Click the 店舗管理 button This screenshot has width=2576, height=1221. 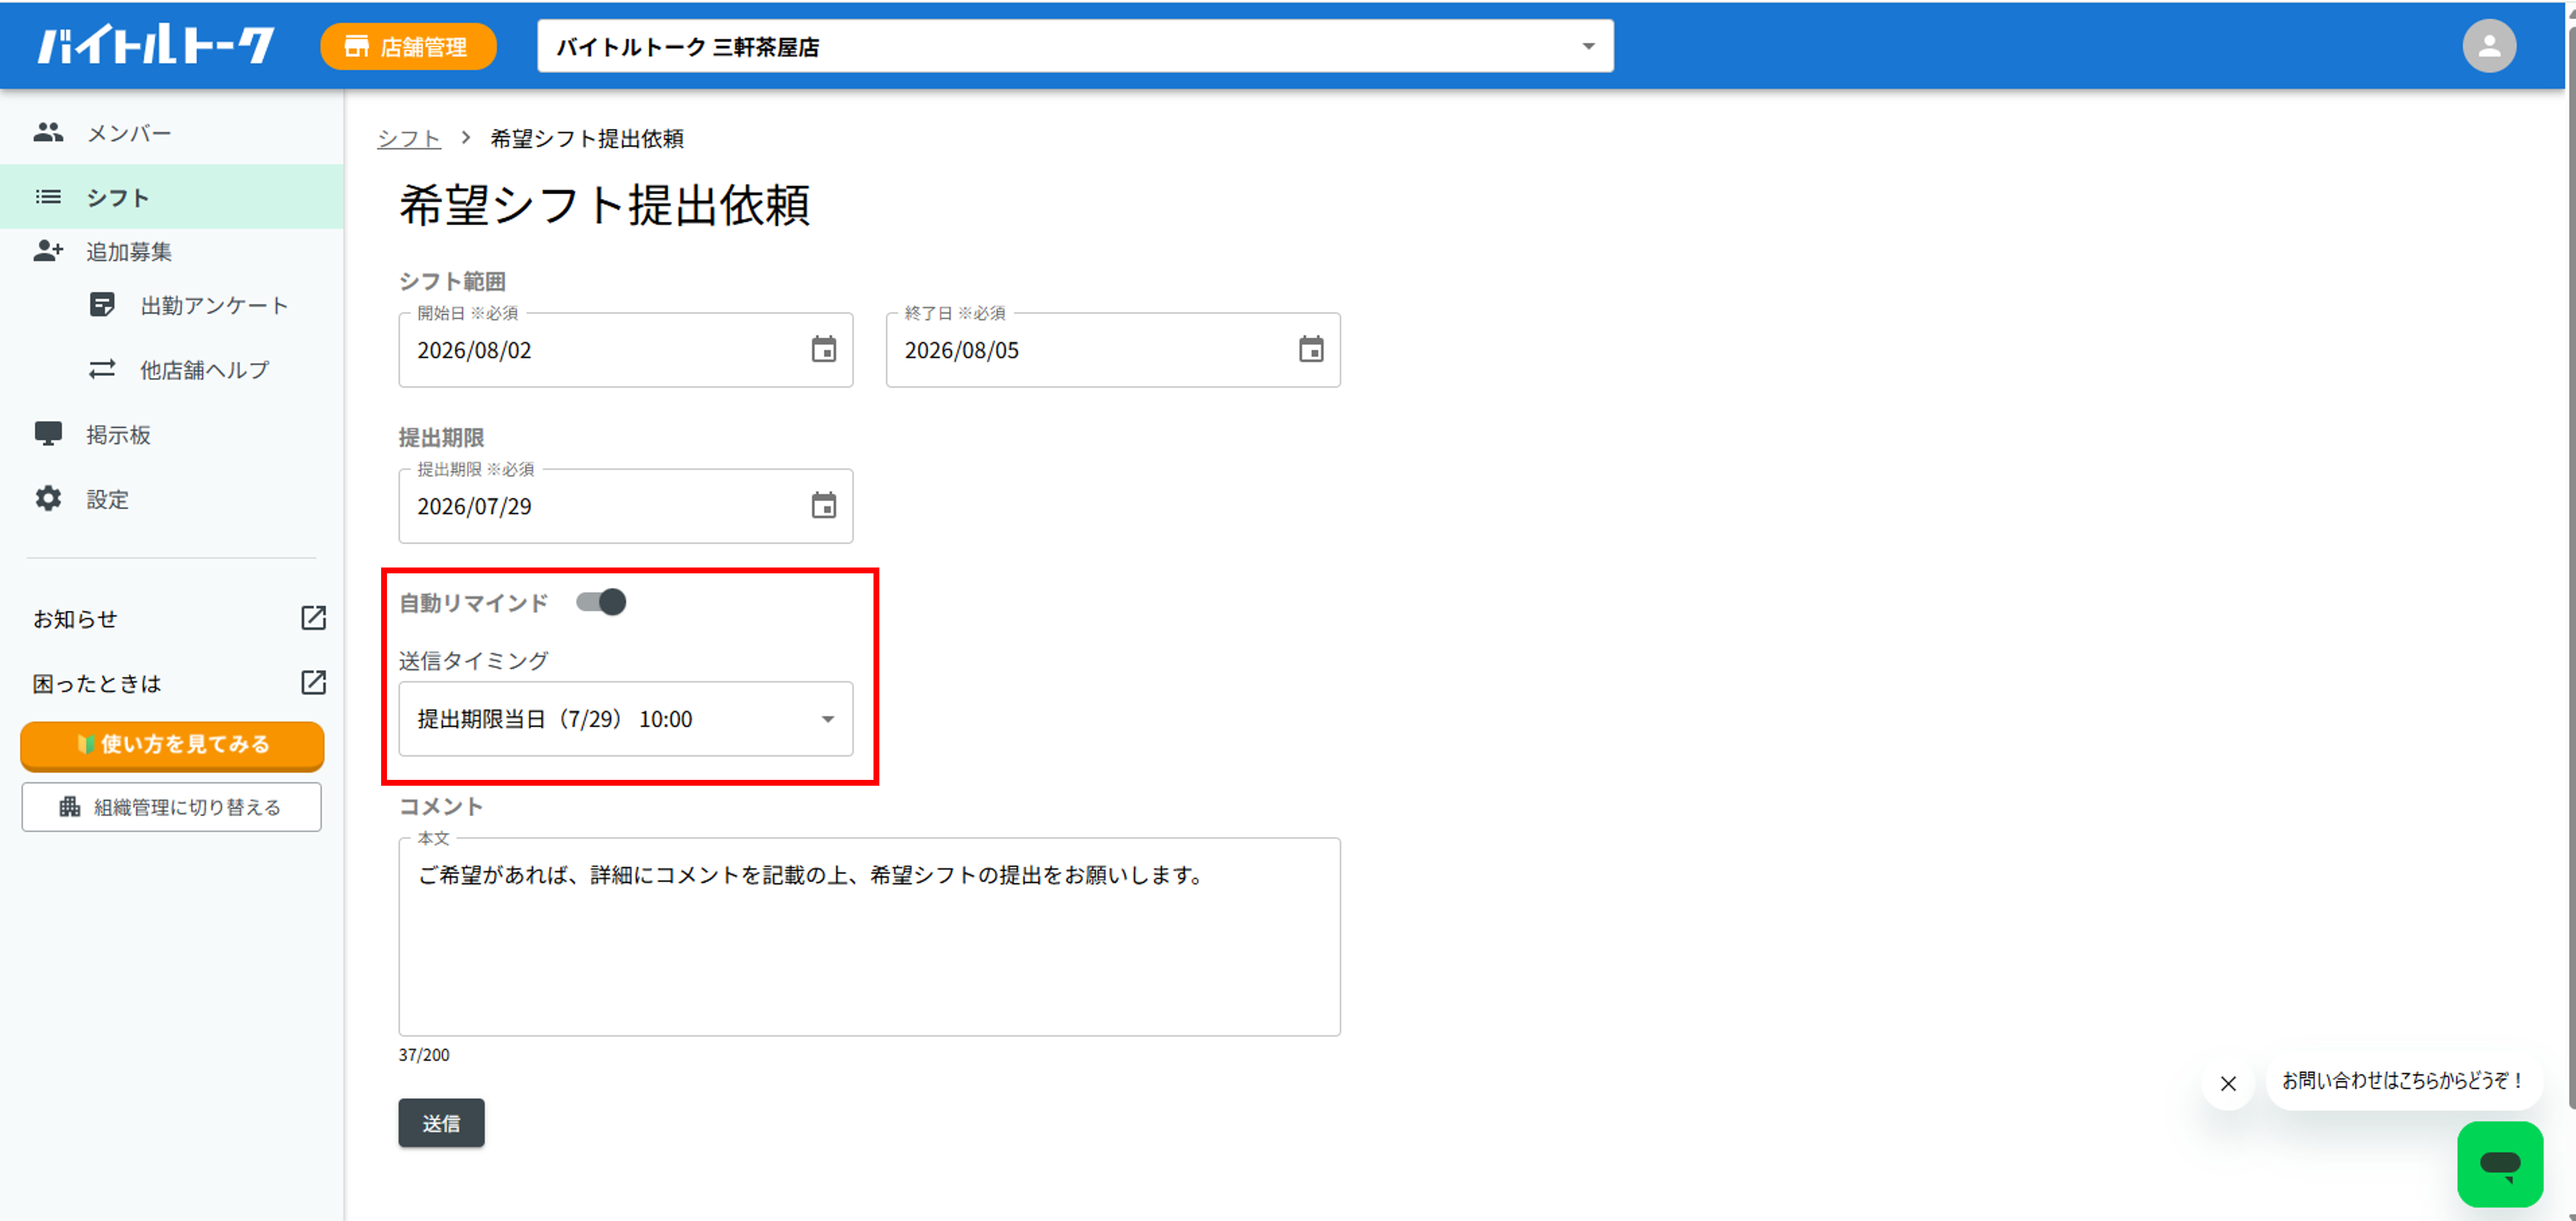[408, 46]
